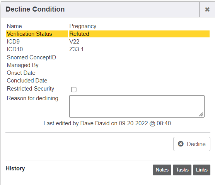The image size is (215, 185).
Task: Click in the Reason for declining textbox
Action: 137,106
